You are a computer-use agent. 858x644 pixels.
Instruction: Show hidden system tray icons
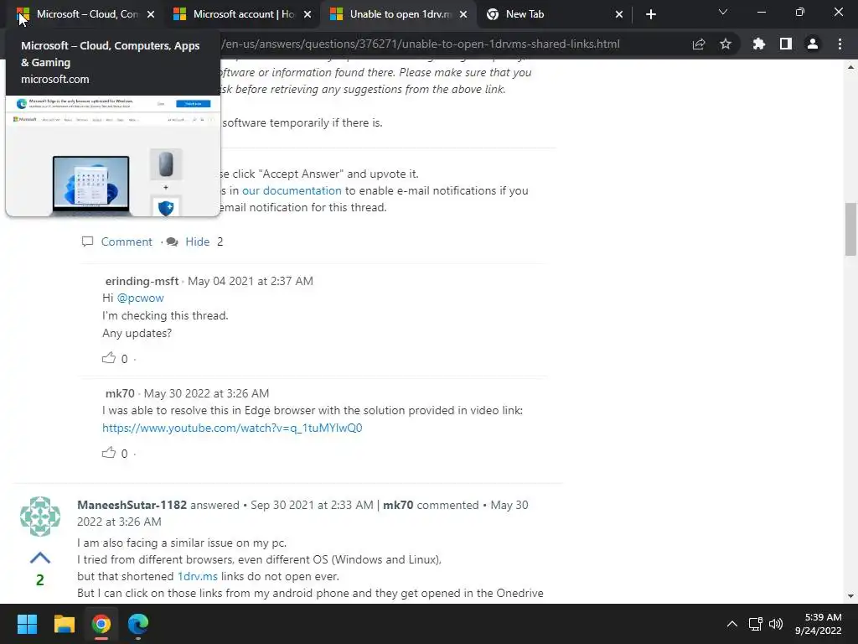pyautogui.click(x=731, y=624)
